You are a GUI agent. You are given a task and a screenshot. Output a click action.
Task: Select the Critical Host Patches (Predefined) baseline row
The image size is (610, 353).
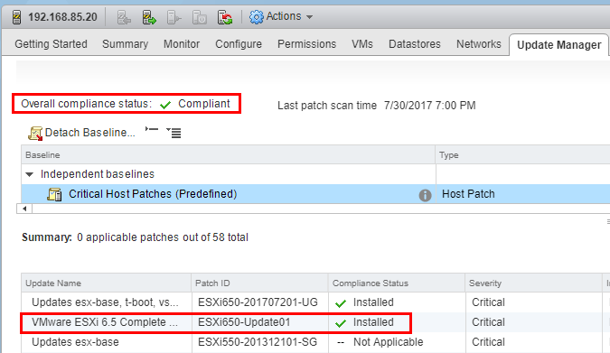click(315, 193)
